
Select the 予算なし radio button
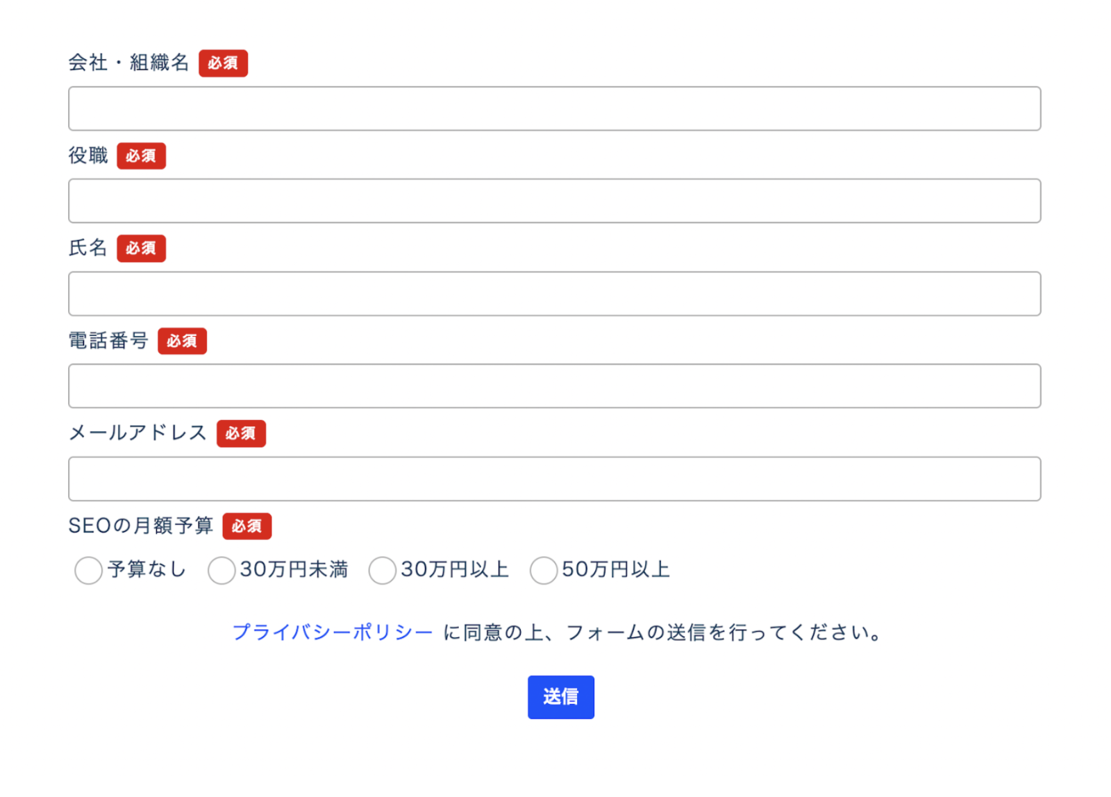click(89, 571)
